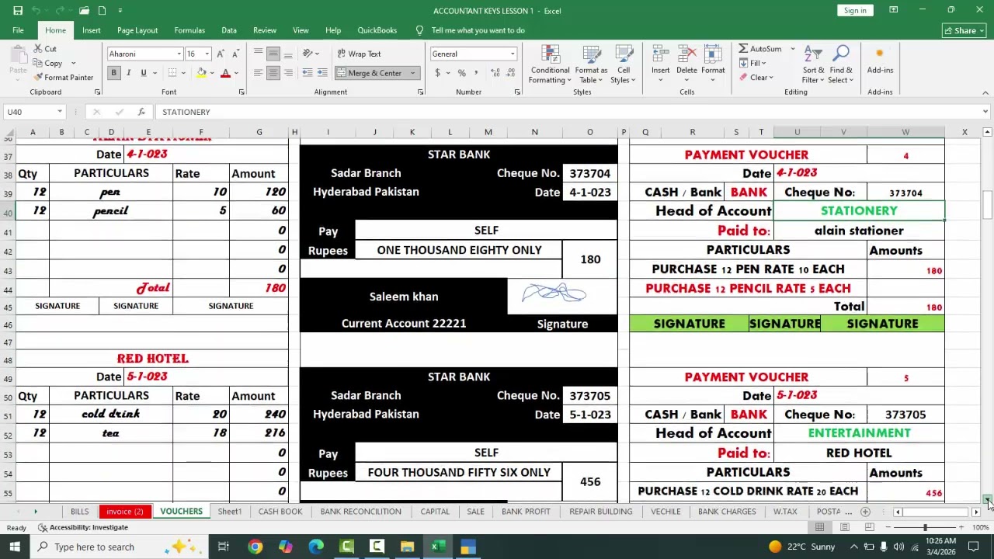Screen dimensions: 994x559
Task: Select the Format Painter brush
Action: (x=38, y=78)
